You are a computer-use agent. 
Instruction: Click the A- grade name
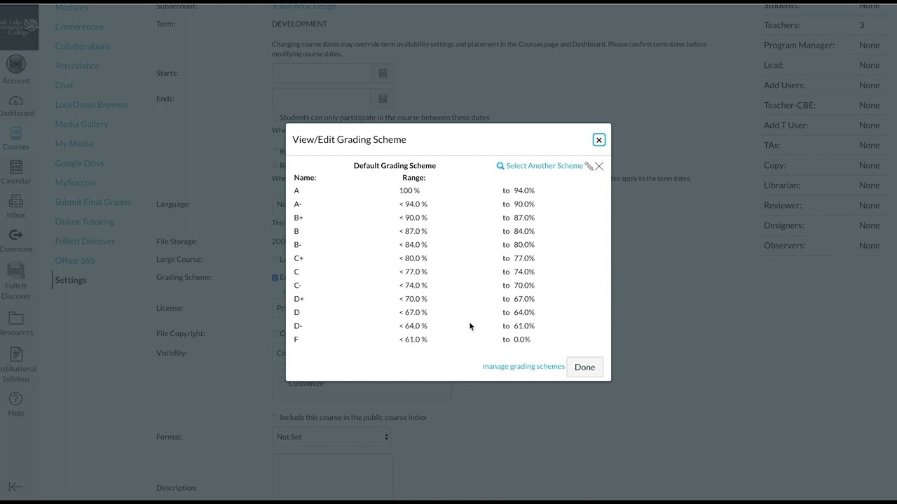click(298, 204)
